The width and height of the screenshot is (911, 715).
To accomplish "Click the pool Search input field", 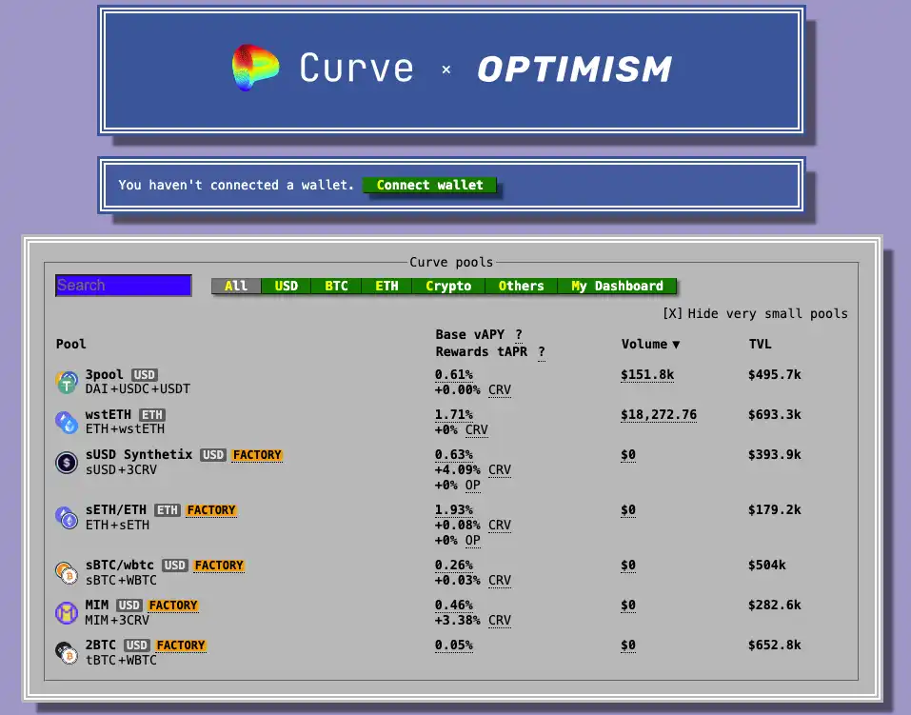I will [124, 286].
